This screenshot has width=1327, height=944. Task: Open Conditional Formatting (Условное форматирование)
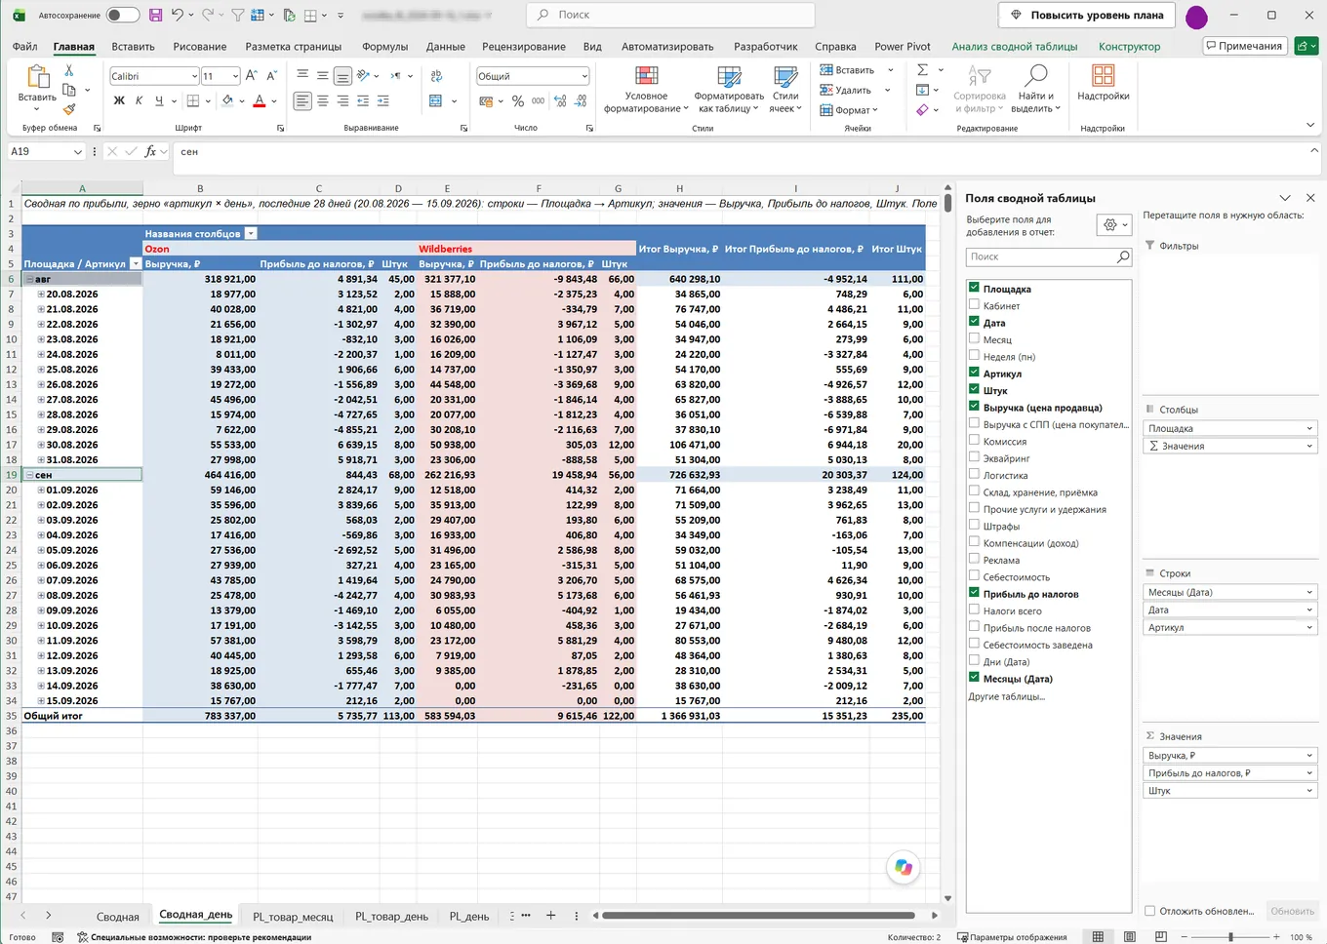pos(646,90)
